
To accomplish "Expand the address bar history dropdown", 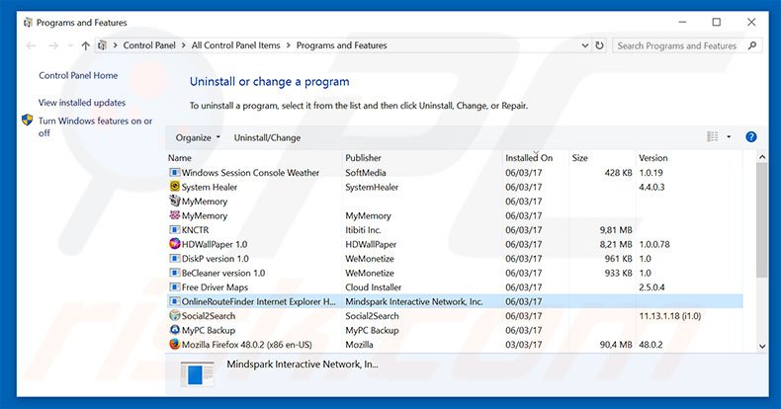I will tap(585, 45).
